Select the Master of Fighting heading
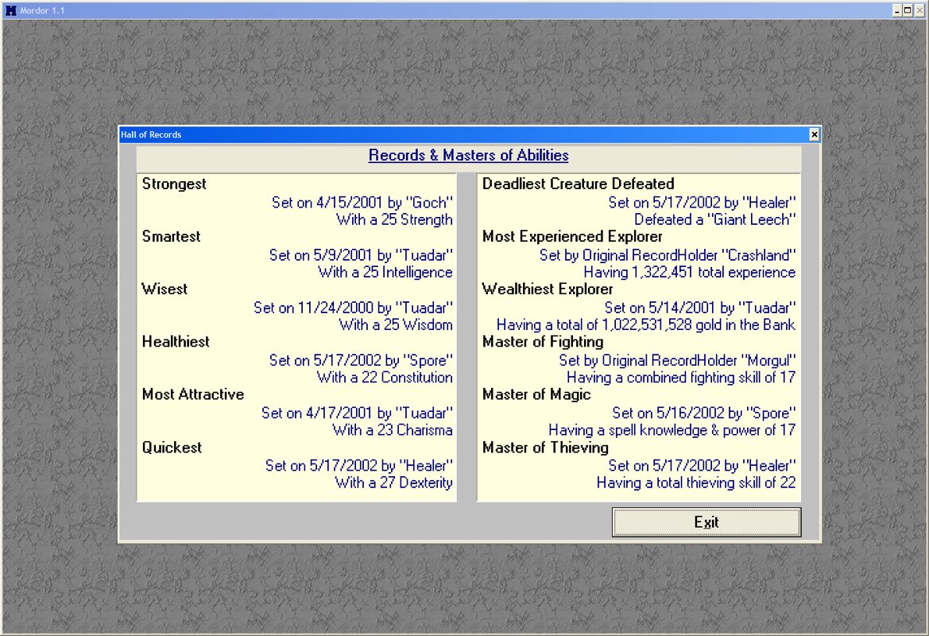This screenshot has height=636, width=929. (543, 341)
